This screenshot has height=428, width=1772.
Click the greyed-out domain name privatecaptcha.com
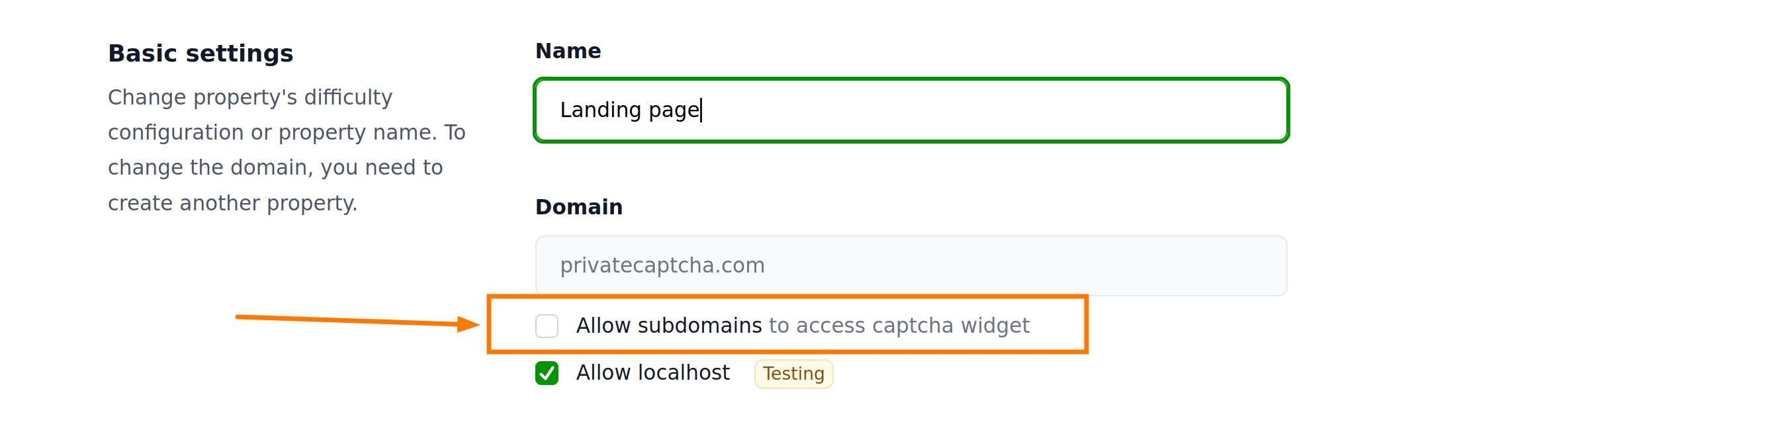click(662, 266)
